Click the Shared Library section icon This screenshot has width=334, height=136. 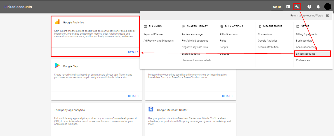click(x=184, y=26)
